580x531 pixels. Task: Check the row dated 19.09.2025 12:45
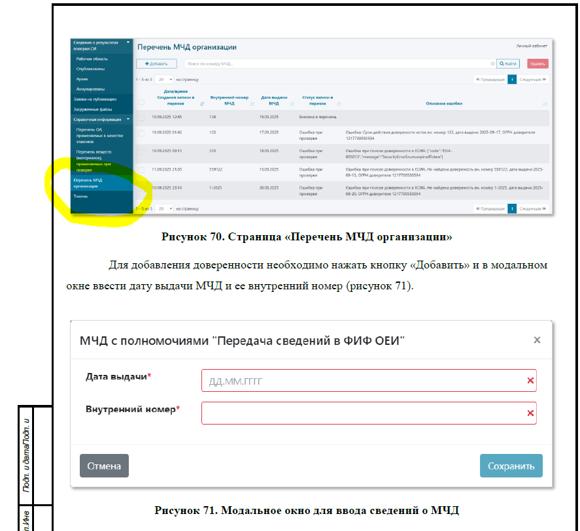click(141, 117)
